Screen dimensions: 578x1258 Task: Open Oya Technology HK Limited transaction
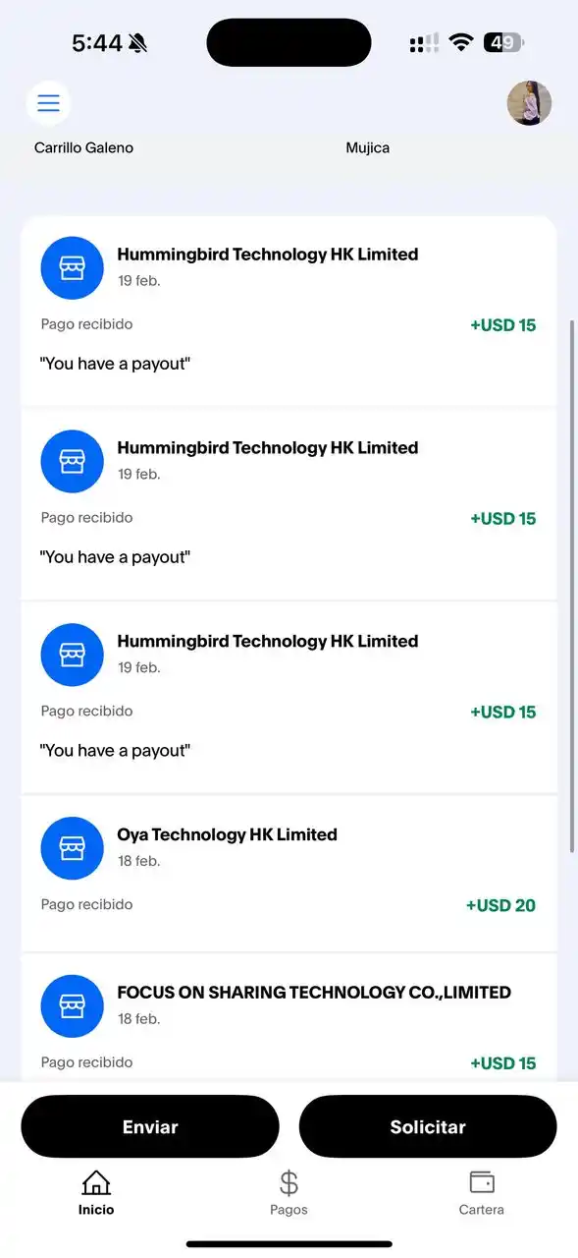click(x=289, y=874)
